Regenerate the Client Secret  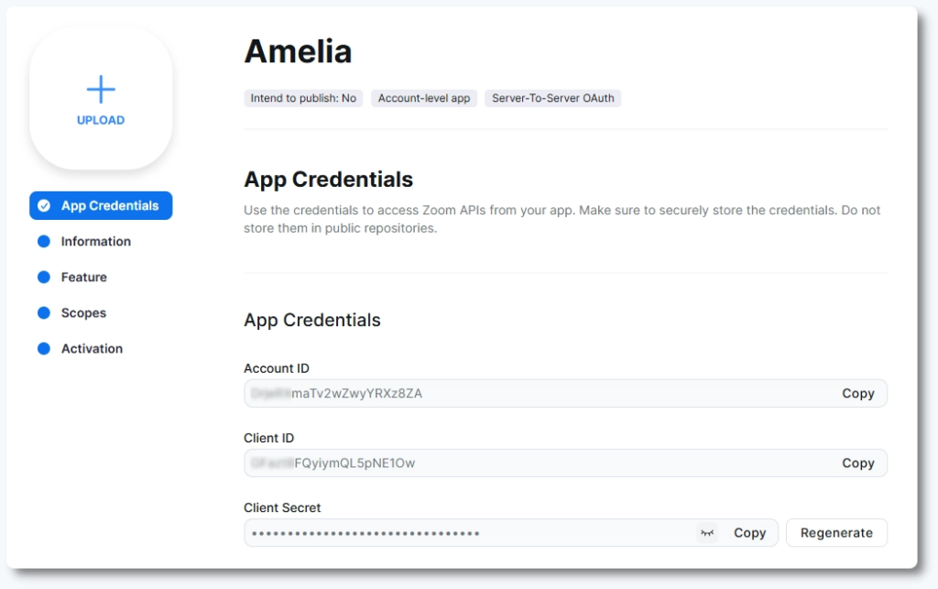click(836, 533)
